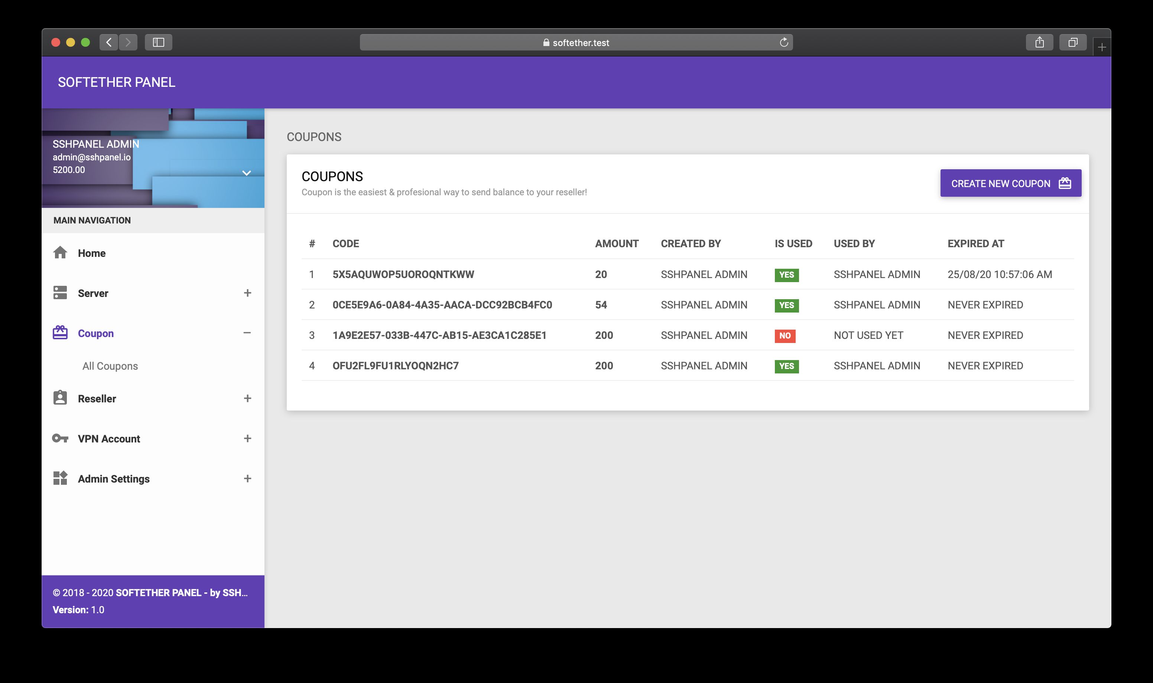Click the browser share icon
The image size is (1153, 683).
(x=1039, y=42)
